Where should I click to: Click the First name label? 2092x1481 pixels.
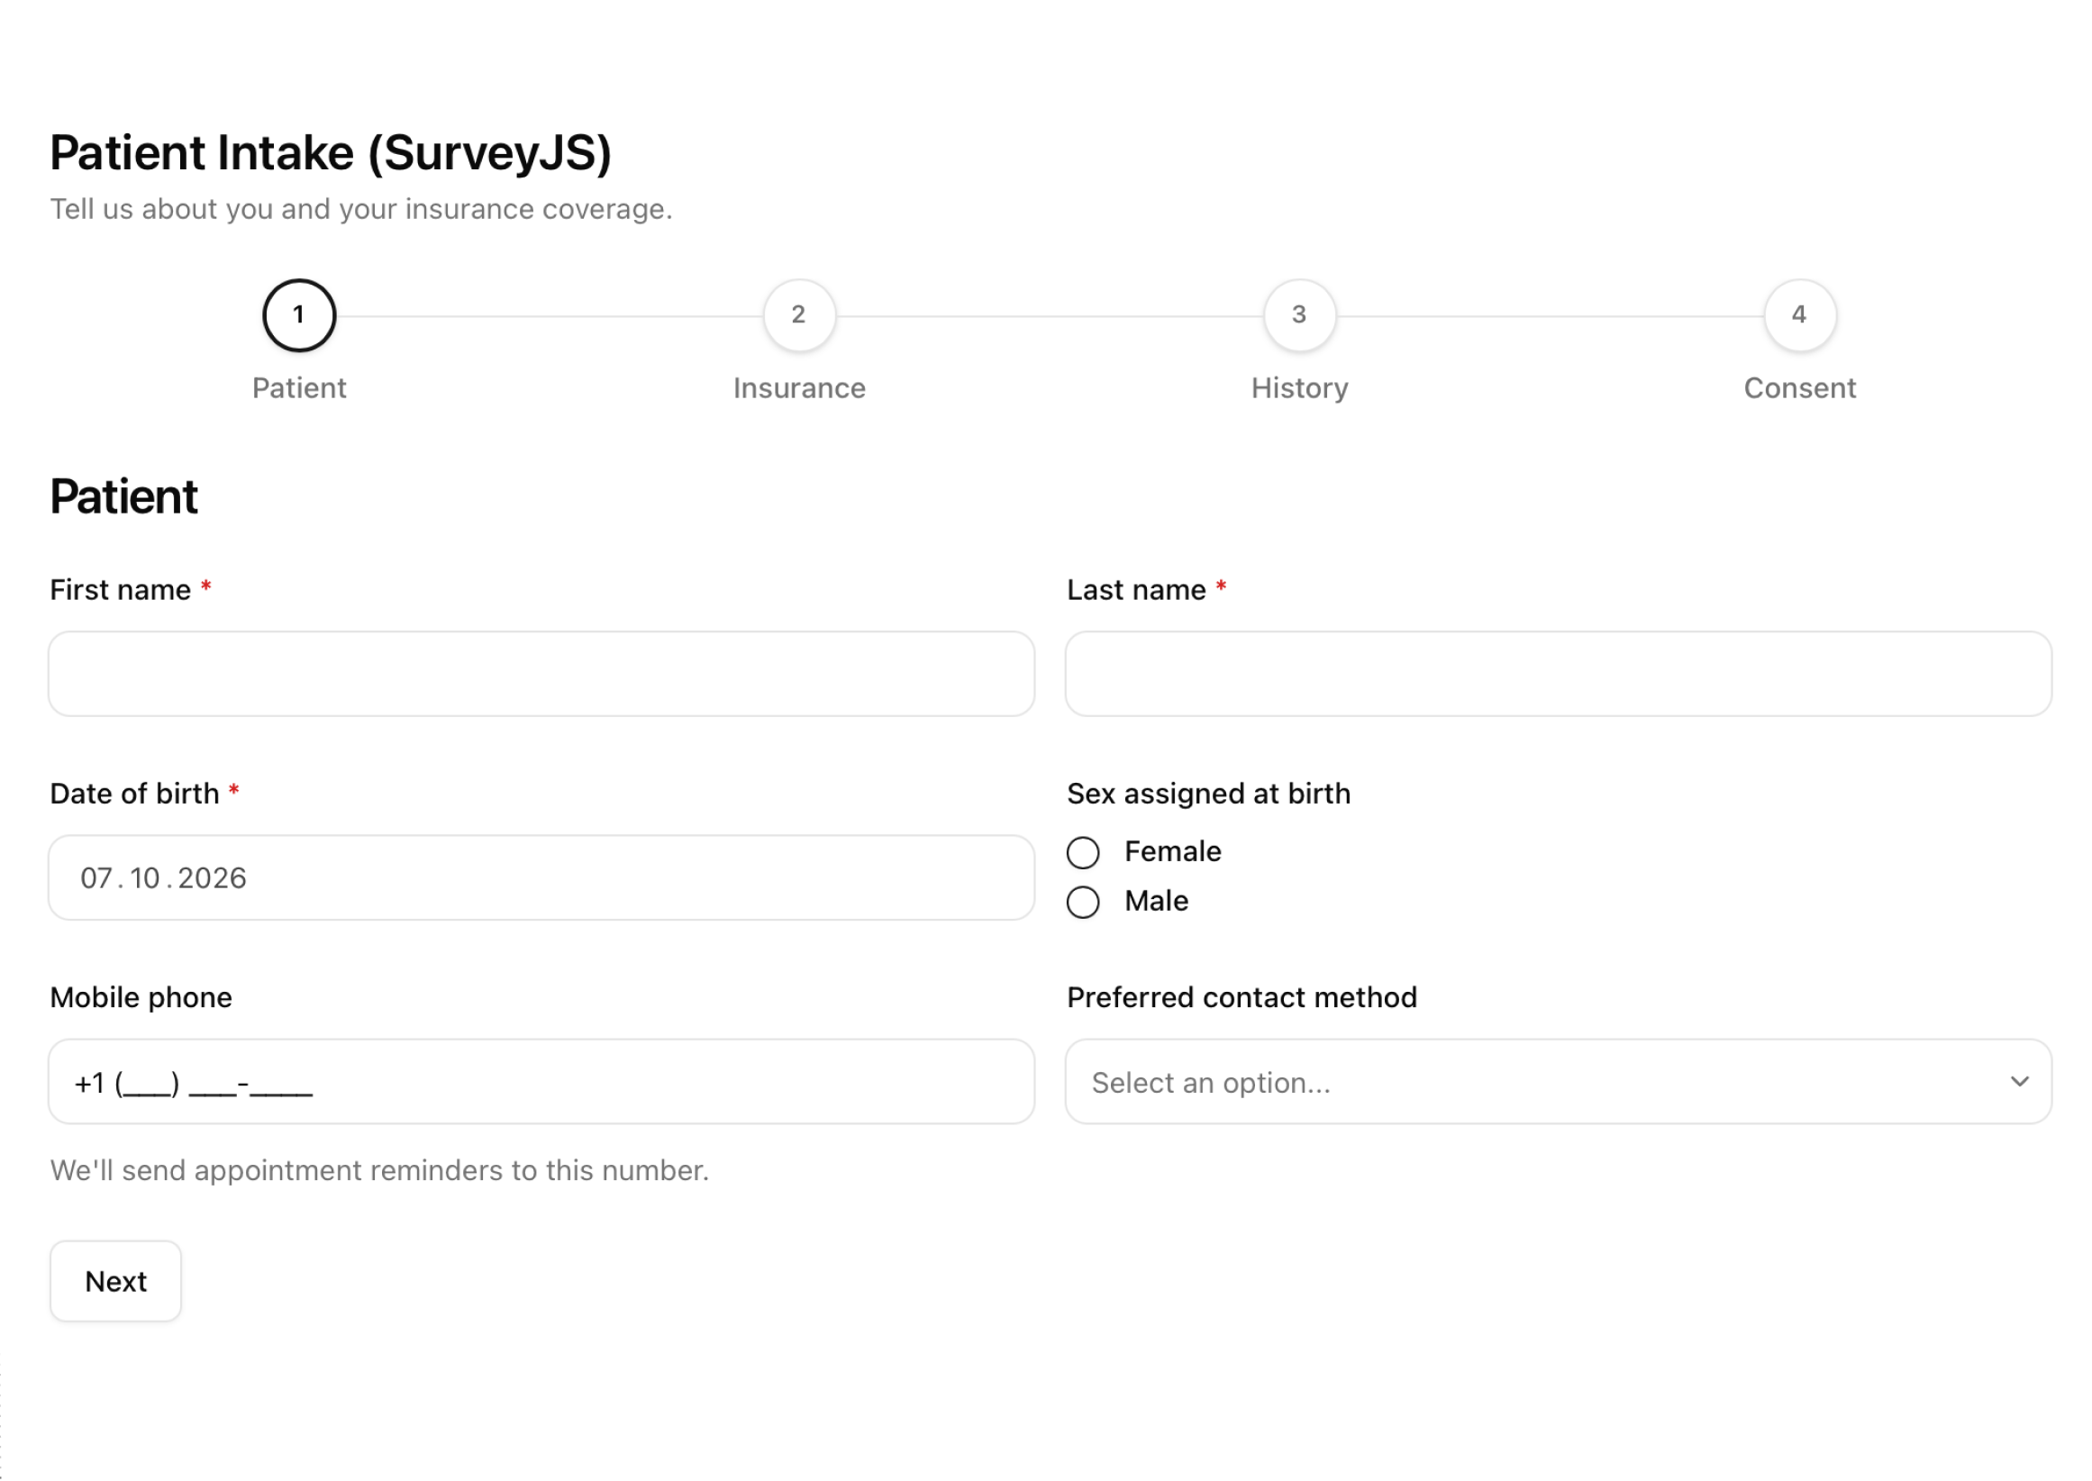coord(121,590)
